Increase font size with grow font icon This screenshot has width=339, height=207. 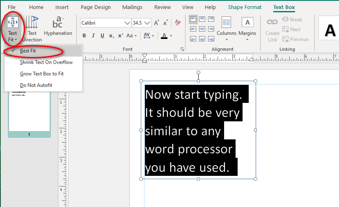click(x=156, y=23)
